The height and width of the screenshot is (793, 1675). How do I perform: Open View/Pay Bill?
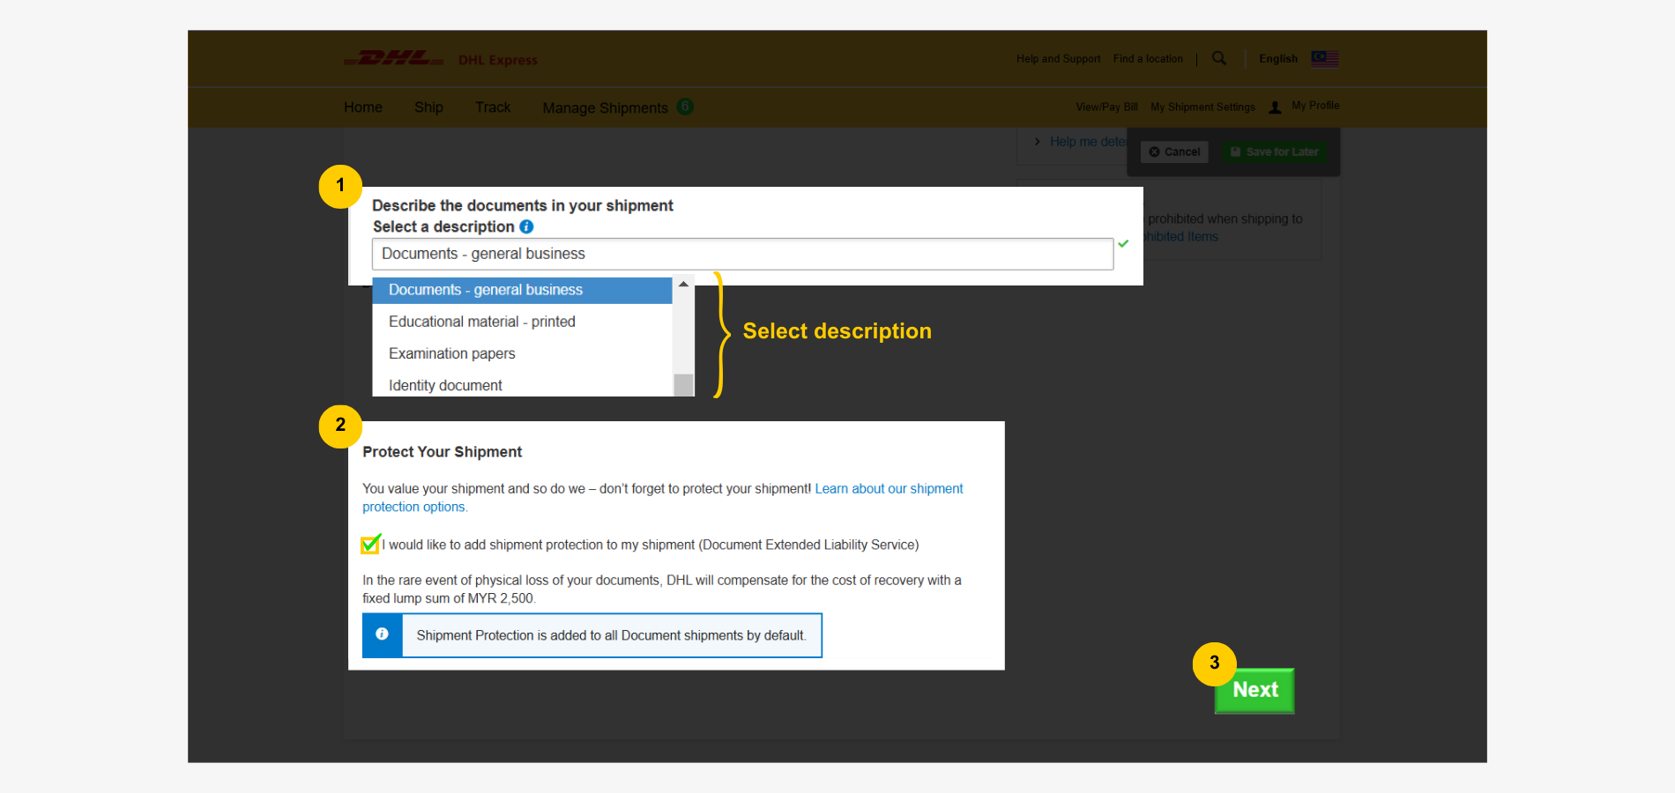[x=1106, y=107]
